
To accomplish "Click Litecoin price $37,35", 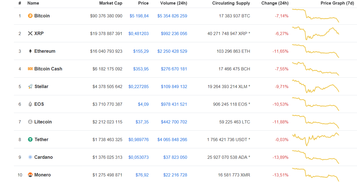I will (142, 122).
